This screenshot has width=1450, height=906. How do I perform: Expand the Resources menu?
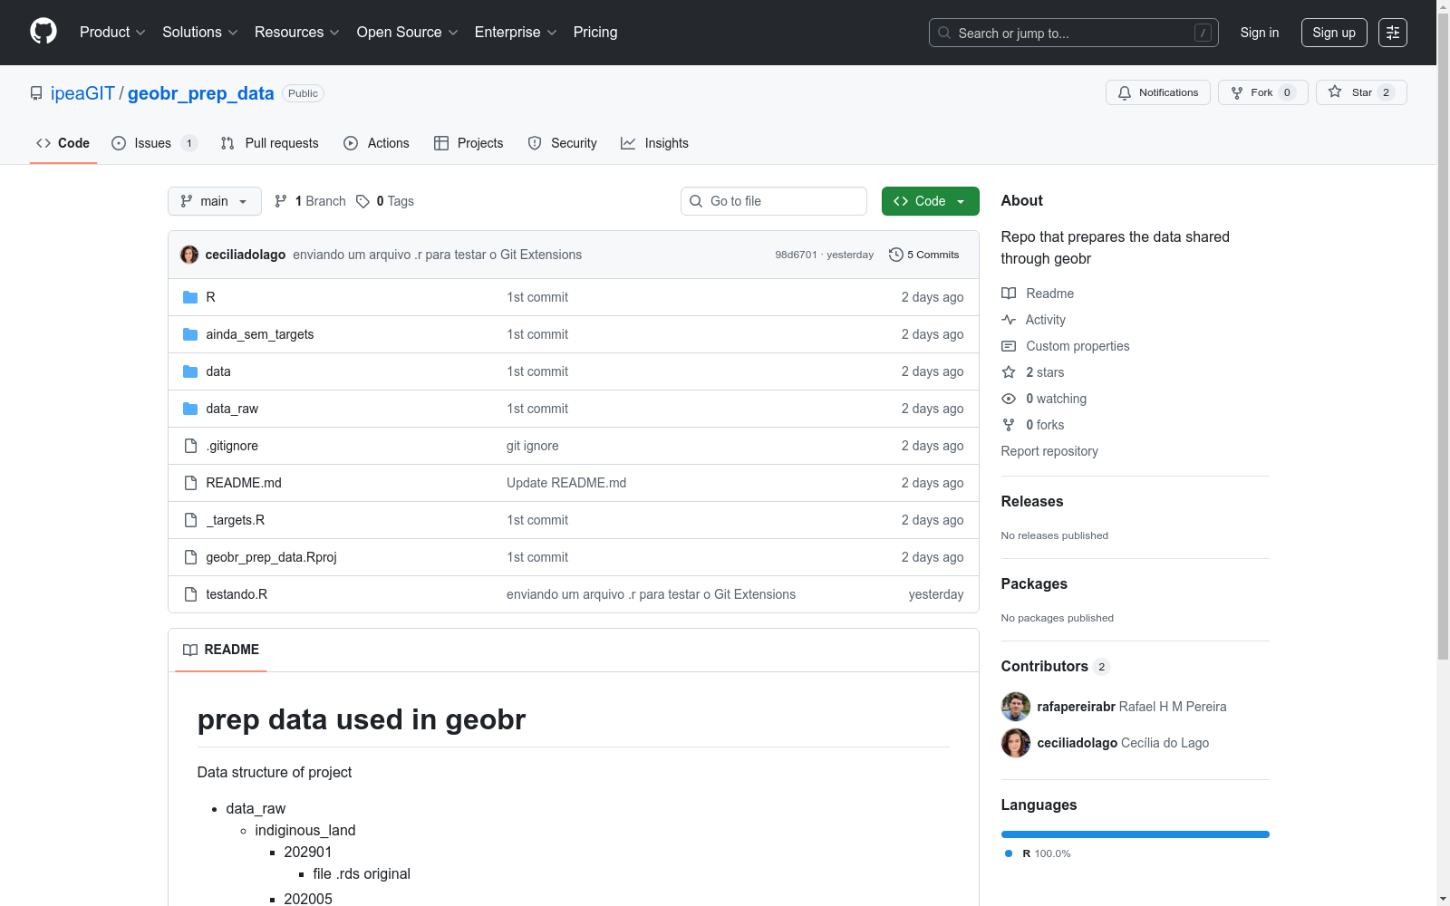[297, 33]
